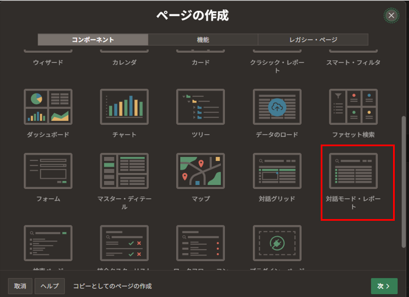Click the 次 button to continue
The width and height of the screenshot is (409, 297).
tap(383, 286)
